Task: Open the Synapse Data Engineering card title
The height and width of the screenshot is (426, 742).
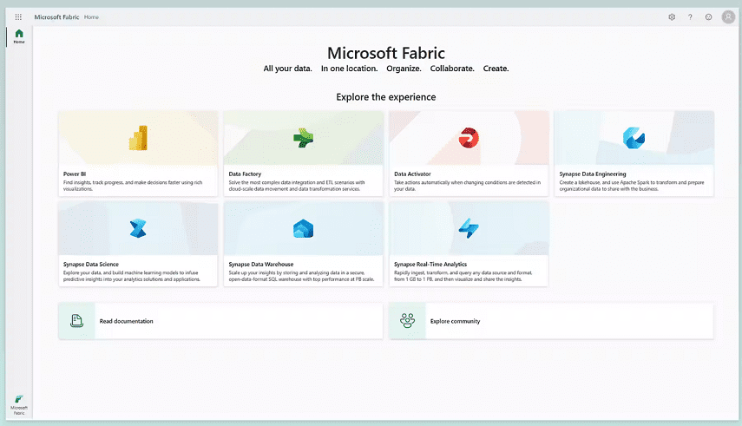Action: [593, 174]
